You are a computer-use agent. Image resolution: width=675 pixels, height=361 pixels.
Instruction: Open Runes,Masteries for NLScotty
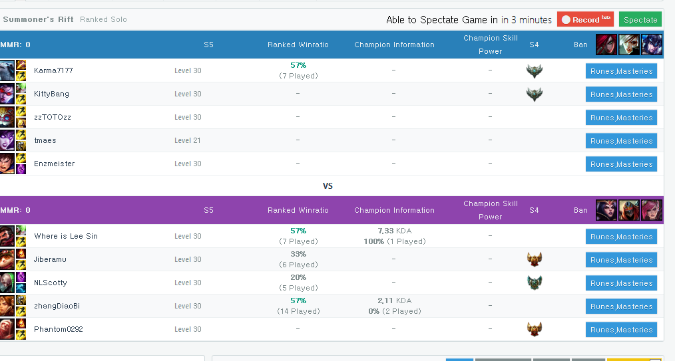point(621,283)
